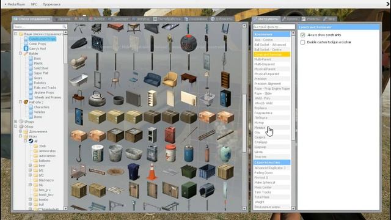Image resolution: width=391 pixels, height=220 pixels.
Task: Spawn the blue barrel prop
Action: [x=189, y=153]
